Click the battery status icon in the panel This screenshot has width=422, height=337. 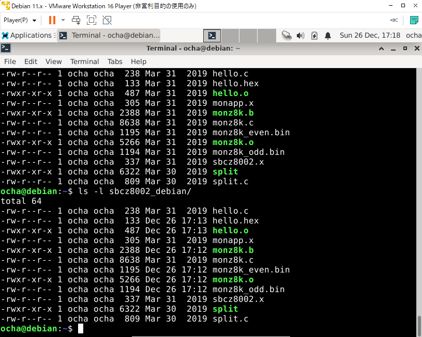[x=314, y=35]
